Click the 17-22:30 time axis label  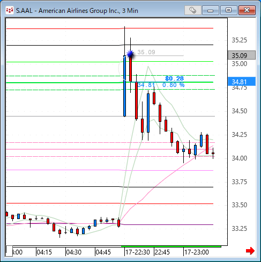pos(138,252)
